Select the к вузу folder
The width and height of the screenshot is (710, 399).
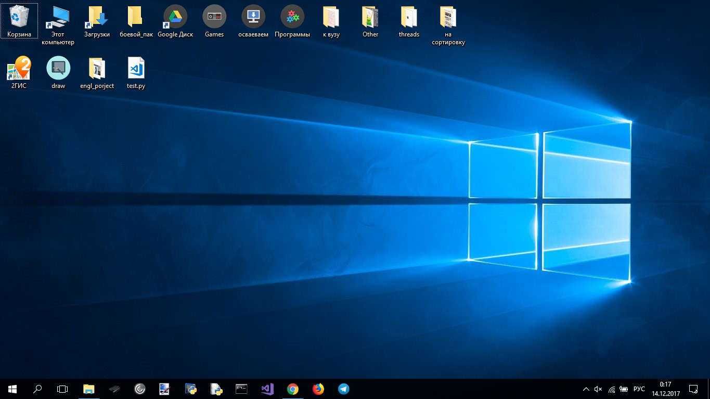(x=331, y=21)
